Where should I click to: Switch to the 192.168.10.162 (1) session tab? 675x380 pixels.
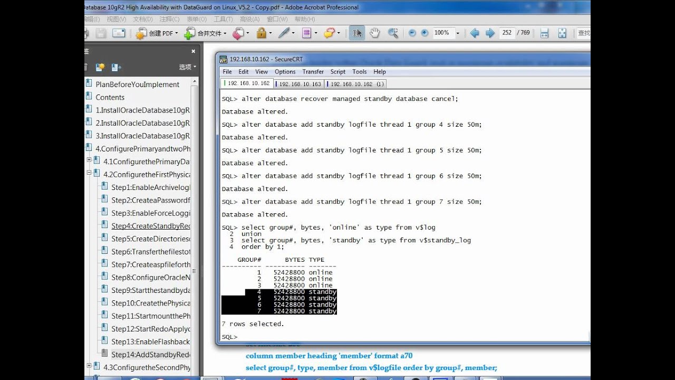[x=356, y=84]
